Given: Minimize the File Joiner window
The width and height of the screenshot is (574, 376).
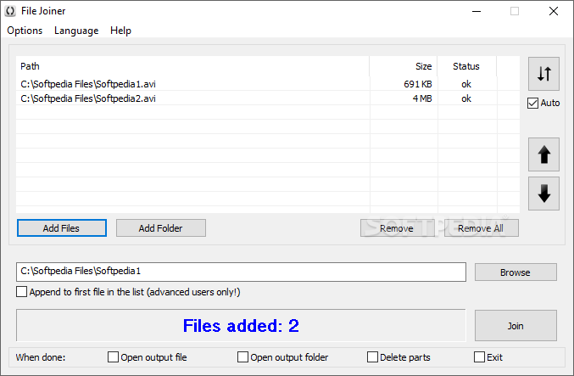Looking at the screenshot, I should coord(476,11).
